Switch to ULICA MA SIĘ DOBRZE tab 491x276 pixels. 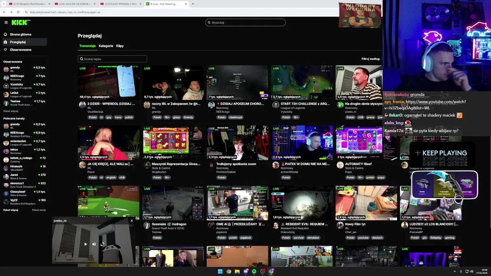[75, 4]
